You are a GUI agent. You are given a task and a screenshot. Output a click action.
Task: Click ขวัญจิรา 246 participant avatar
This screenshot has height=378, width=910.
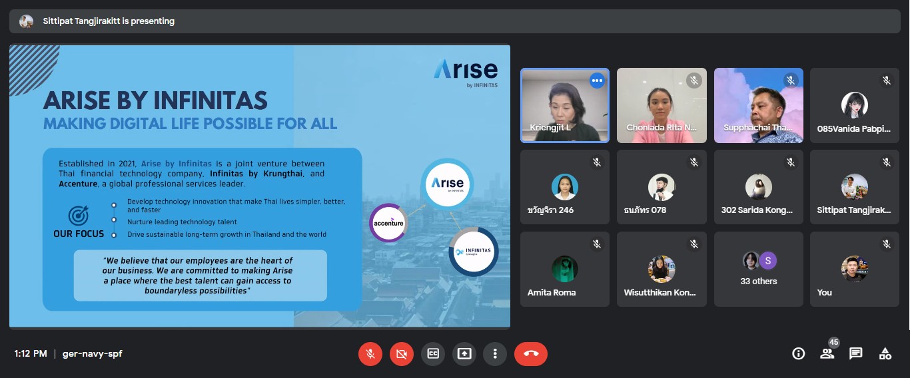[x=565, y=187]
